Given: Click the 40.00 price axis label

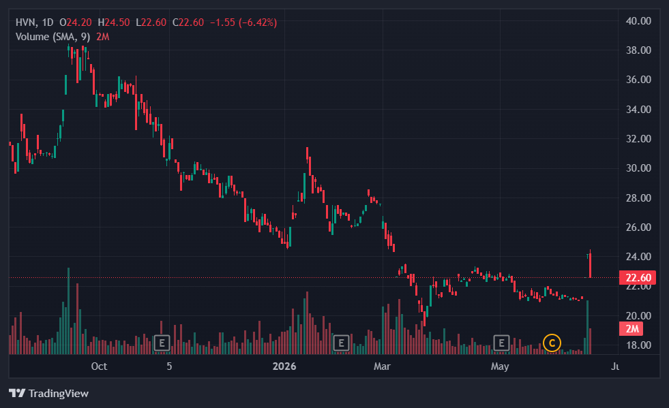Looking at the screenshot, I should [x=638, y=21].
